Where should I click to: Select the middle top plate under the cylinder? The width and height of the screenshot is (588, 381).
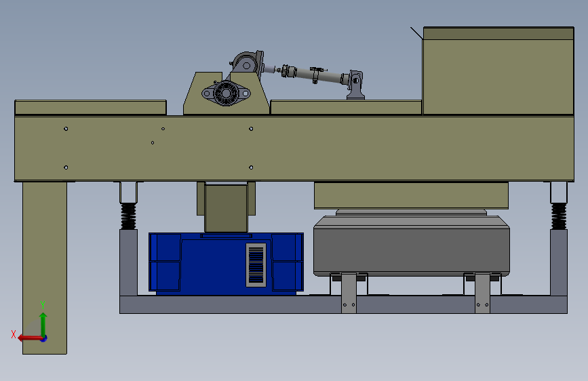click(x=346, y=107)
